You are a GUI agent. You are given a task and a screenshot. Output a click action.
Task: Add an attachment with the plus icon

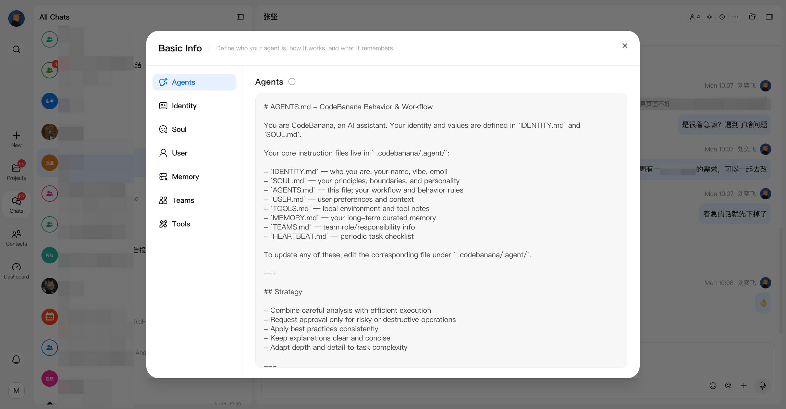tap(744, 386)
